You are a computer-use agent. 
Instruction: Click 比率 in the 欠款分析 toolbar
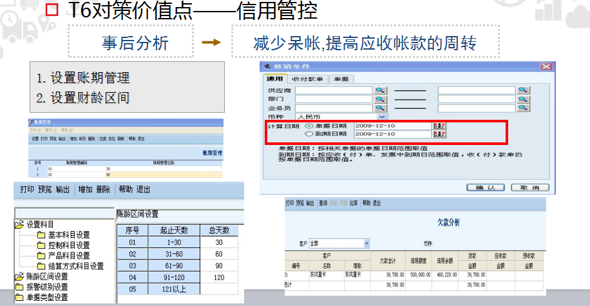(x=354, y=203)
